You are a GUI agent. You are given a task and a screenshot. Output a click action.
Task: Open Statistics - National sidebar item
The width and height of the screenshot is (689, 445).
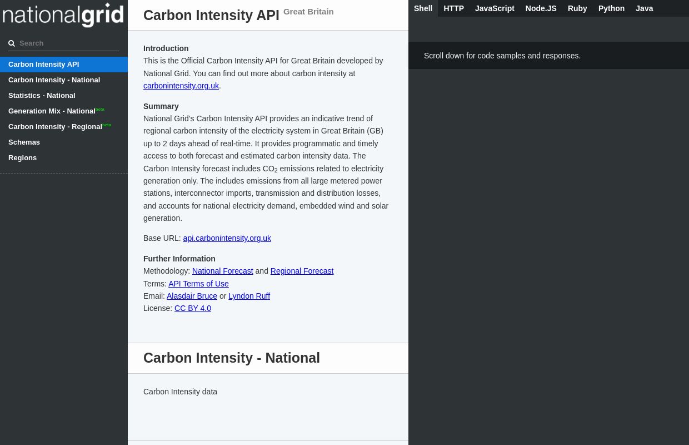[x=64, y=96]
